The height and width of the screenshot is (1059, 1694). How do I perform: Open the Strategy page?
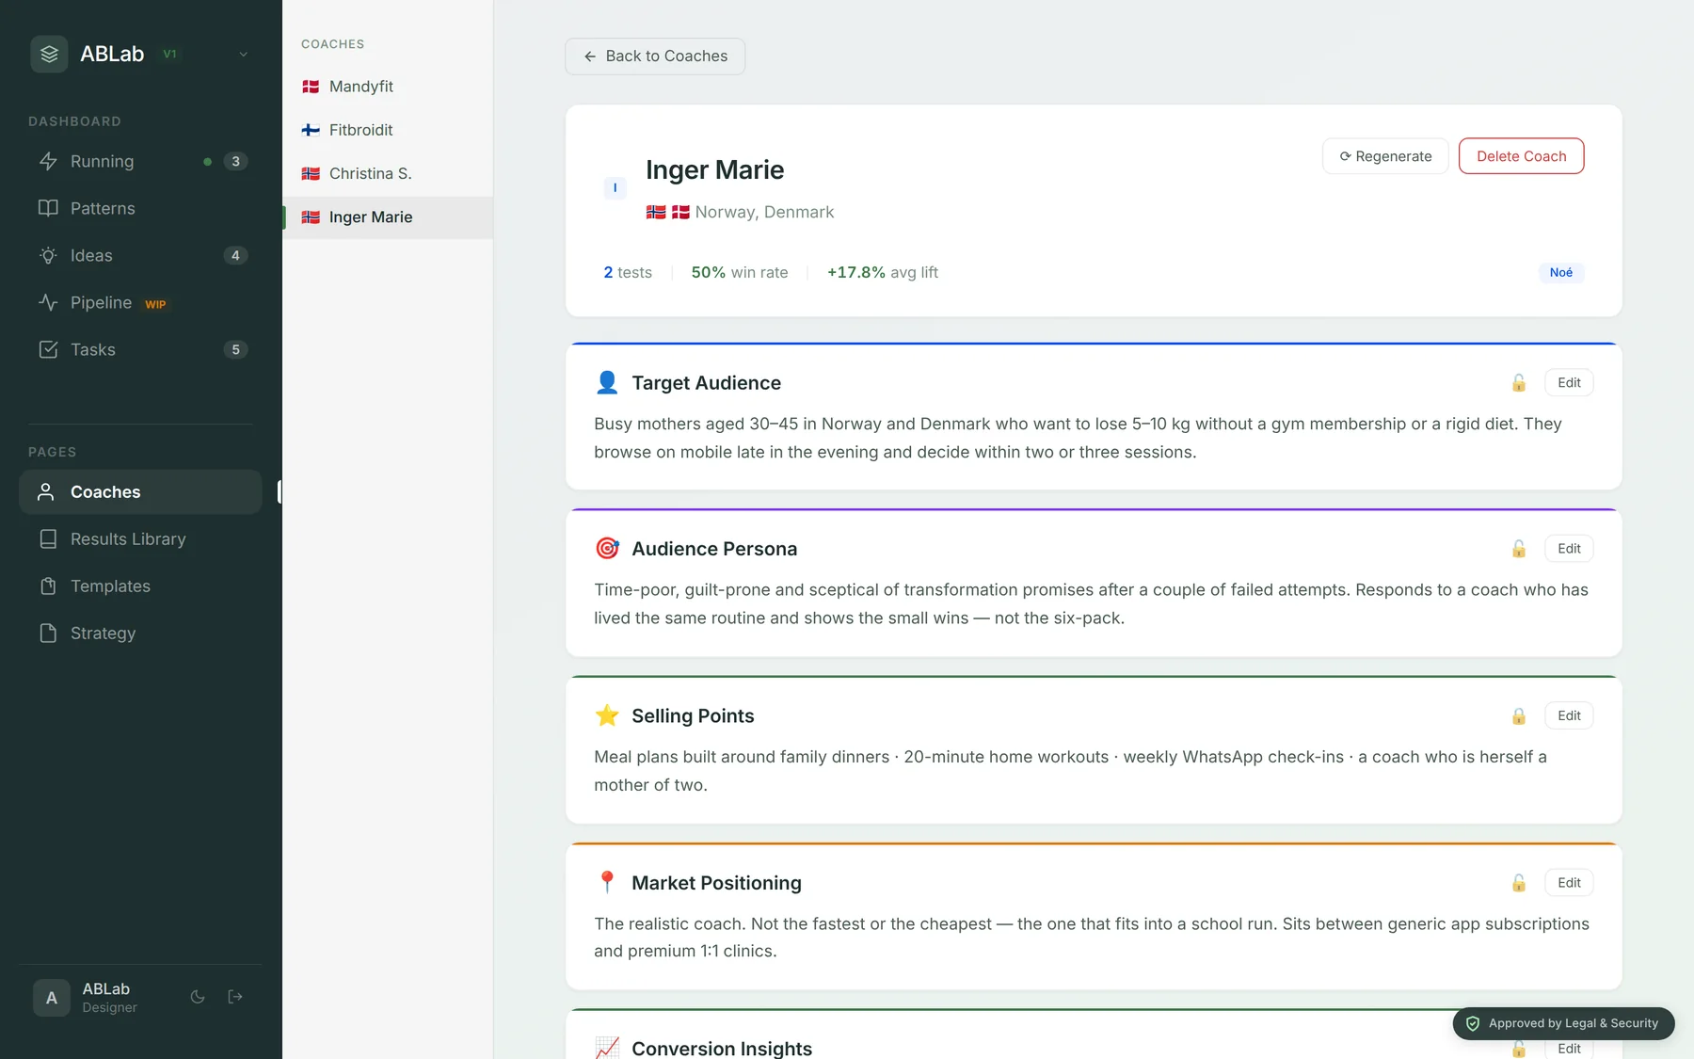(140, 633)
